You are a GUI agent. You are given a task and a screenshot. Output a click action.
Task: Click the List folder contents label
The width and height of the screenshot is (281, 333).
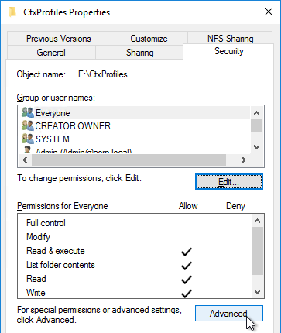click(60, 265)
